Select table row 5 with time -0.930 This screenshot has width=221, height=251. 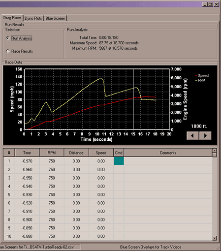pos(108,194)
